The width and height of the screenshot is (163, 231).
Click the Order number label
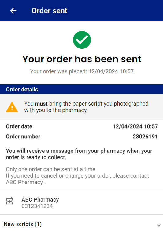[23, 137]
